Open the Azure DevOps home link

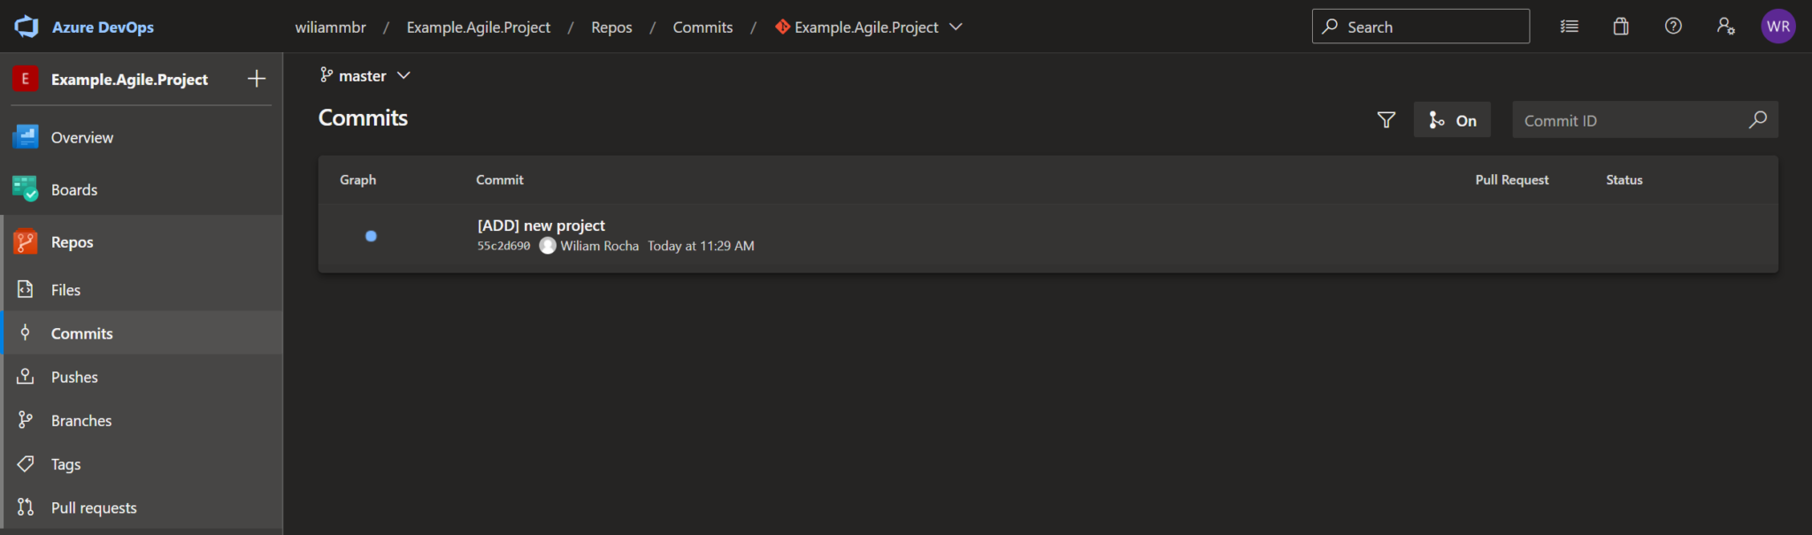[x=103, y=27]
